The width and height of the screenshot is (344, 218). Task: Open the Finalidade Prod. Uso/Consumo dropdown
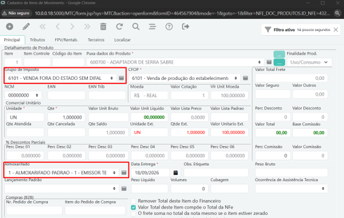(309, 62)
